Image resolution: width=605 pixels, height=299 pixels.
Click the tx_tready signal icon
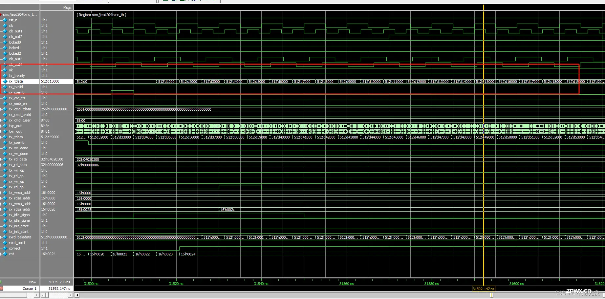(5, 76)
